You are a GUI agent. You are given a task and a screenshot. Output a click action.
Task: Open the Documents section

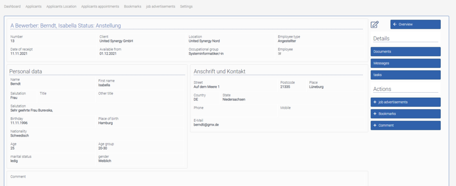coord(405,52)
